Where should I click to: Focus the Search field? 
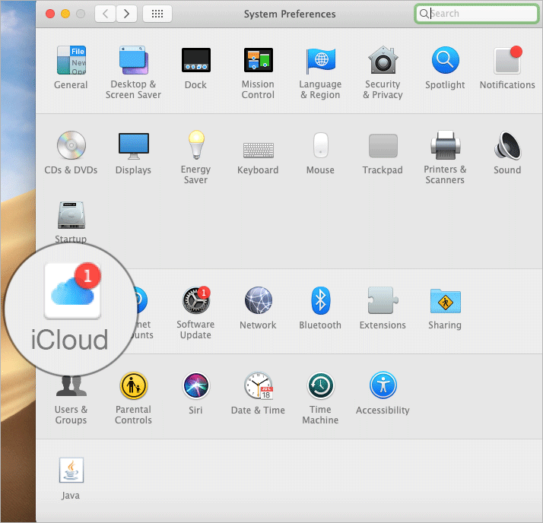click(x=477, y=14)
